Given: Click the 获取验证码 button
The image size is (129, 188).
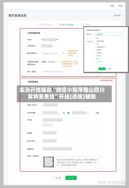Looking at the screenshot, I should click(x=47, y=125).
